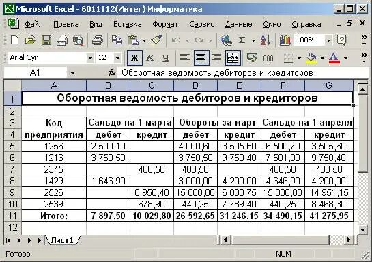Viewport: 372px width, 262px height.
Task: Click the Open file folder icon
Action: pyautogui.click(x=30, y=40)
